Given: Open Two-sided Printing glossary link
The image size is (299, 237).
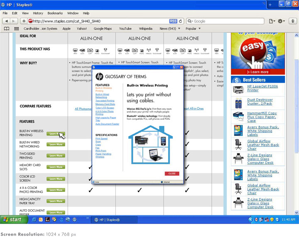Looking at the screenshot, I should pyautogui.click(x=105, y=101).
